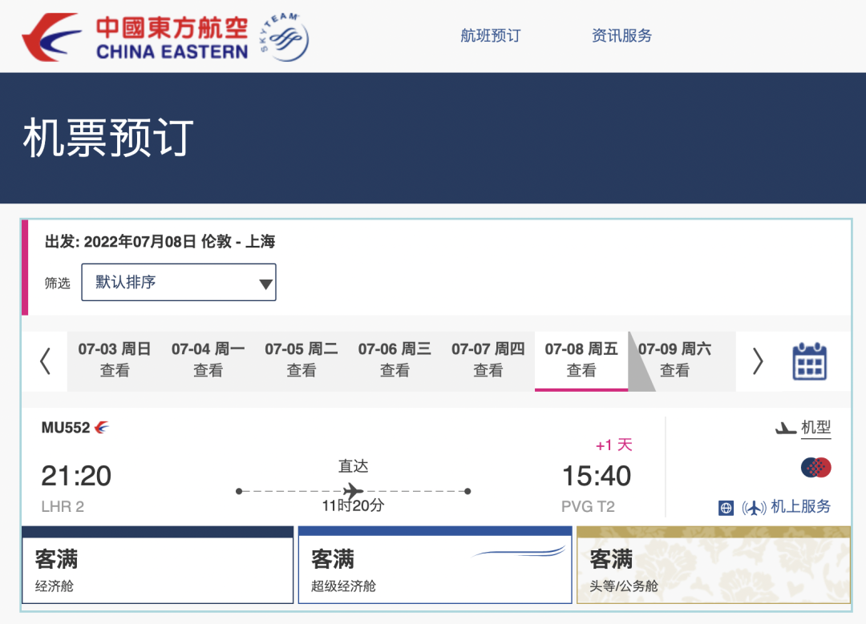Click 查看 under 07-03 周日
Screen dimensions: 866x624
pyautogui.click(x=115, y=371)
